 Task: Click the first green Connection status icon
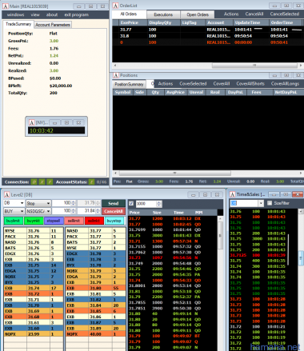34,182
